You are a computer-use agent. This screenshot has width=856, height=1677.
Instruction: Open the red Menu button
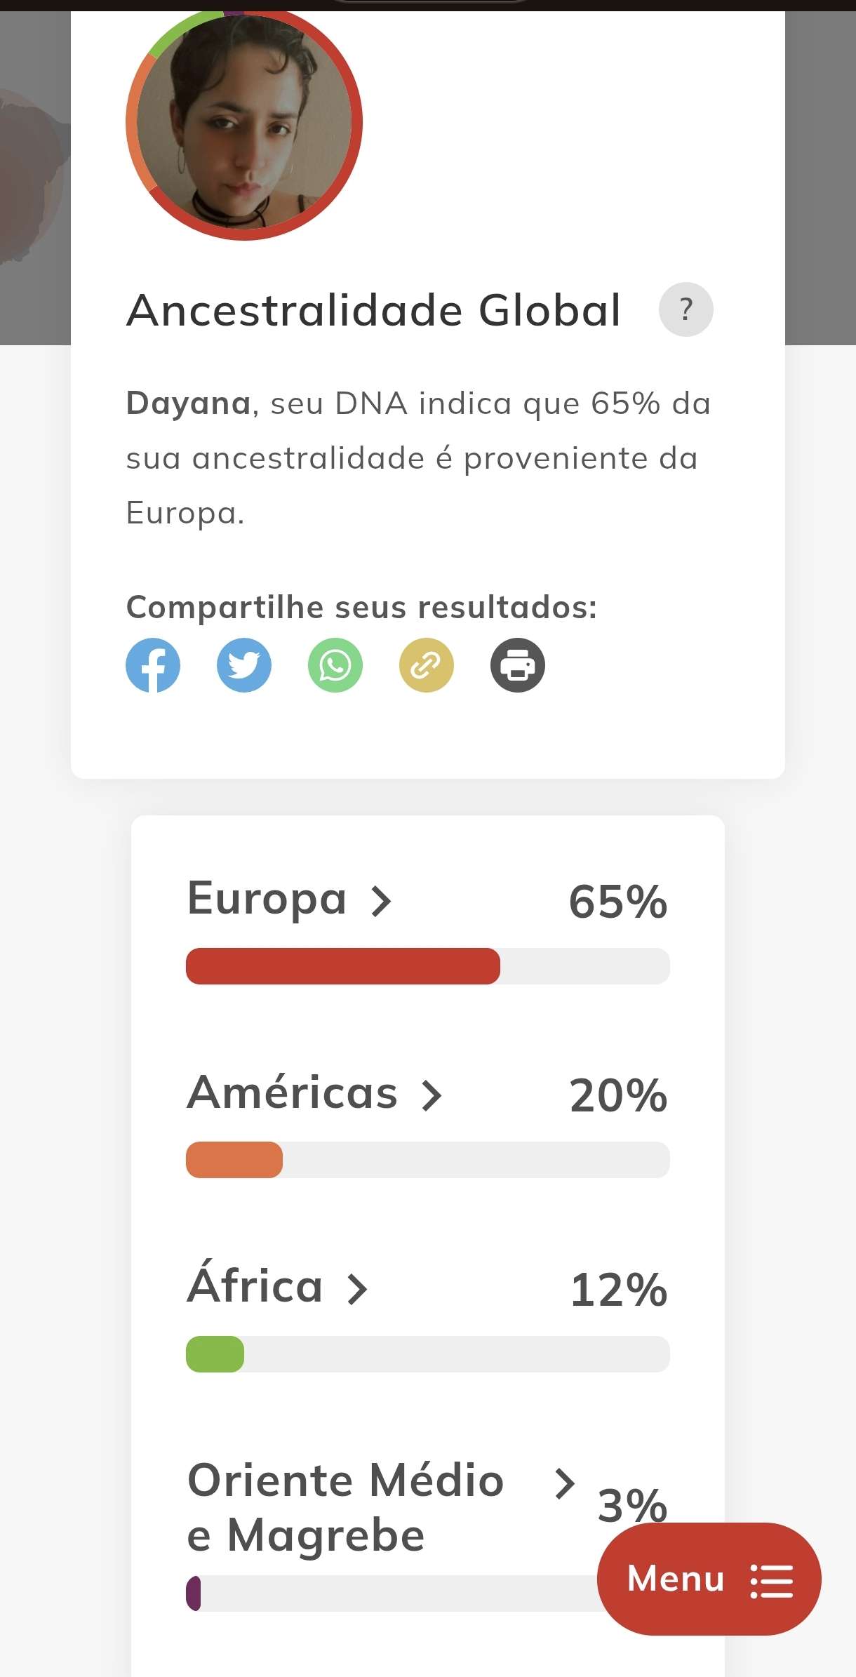pyautogui.click(x=709, y=1579)
